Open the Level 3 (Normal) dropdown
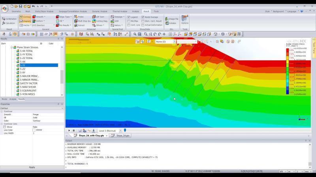 pos(110,131)
